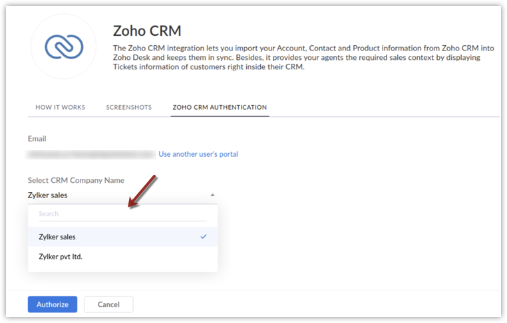The image size is (507, 323).
Task: Choose the Zylker pvt ltd. option
Action: [122, 257]
